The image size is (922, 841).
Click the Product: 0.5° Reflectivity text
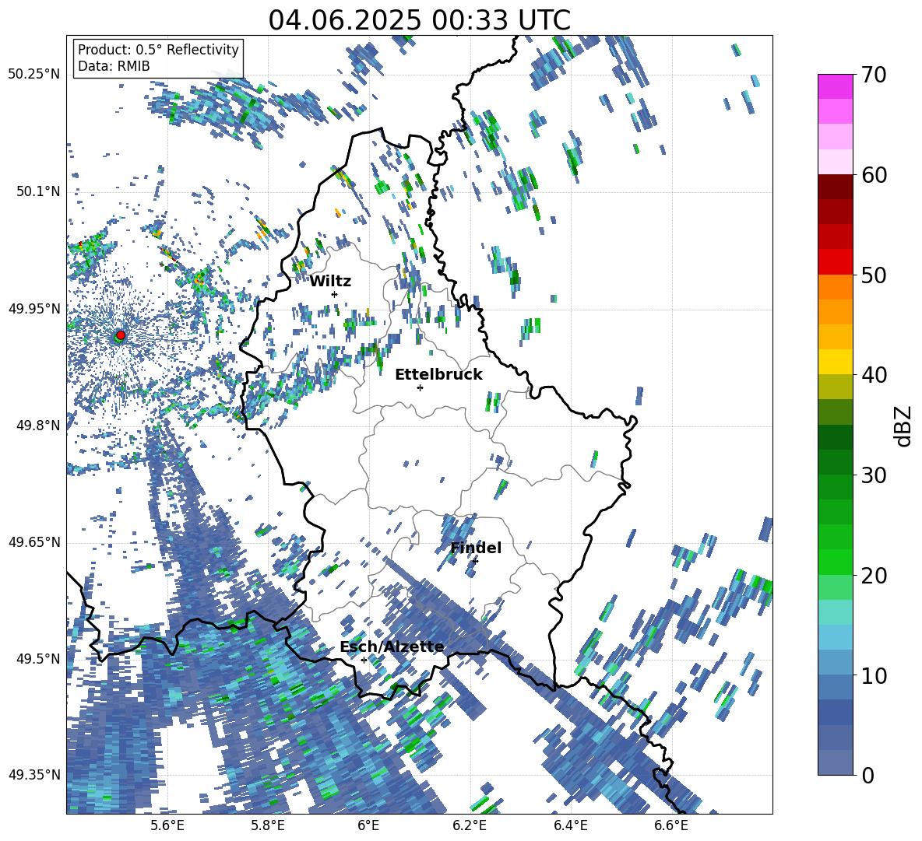(158, 49)
